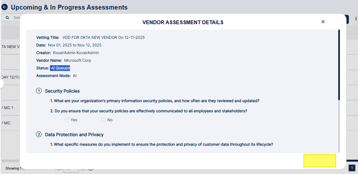Viewport: 358px width, 174px height.
Task: Click the yellow highlighted button in dialog footer
Action: point(319,161)
